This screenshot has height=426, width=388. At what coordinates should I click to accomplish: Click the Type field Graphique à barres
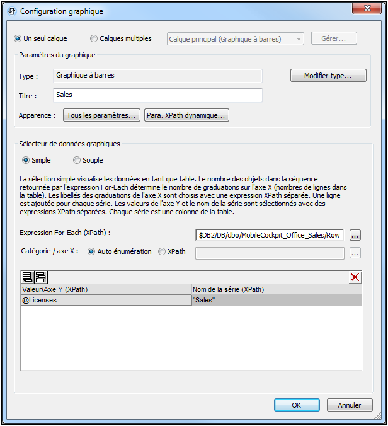click(157, 76)
